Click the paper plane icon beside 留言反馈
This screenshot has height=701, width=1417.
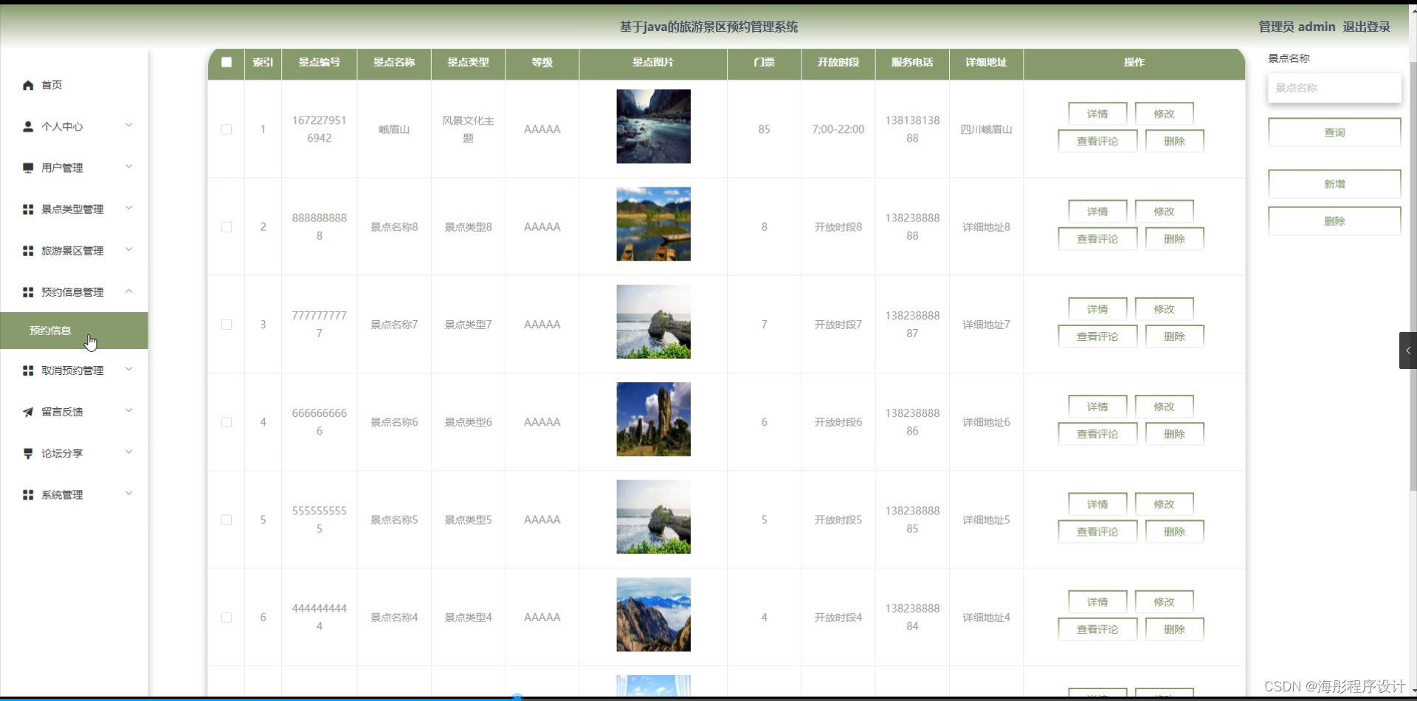pyautogui.click(x=28, y=412)
